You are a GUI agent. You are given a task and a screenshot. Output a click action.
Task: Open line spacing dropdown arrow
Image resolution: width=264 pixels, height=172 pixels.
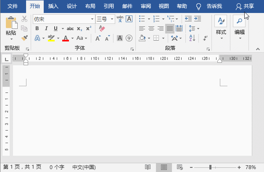pyautogui.click(x=198, y=28)
